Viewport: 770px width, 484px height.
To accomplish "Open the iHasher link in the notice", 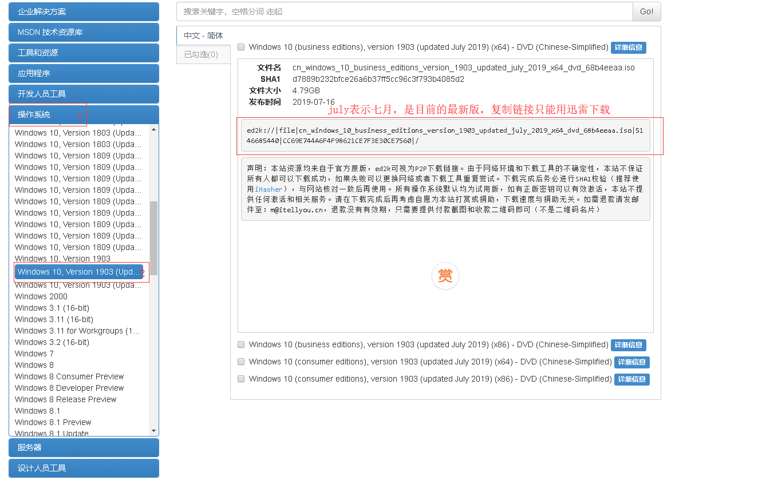I will [x=269, y=189].
